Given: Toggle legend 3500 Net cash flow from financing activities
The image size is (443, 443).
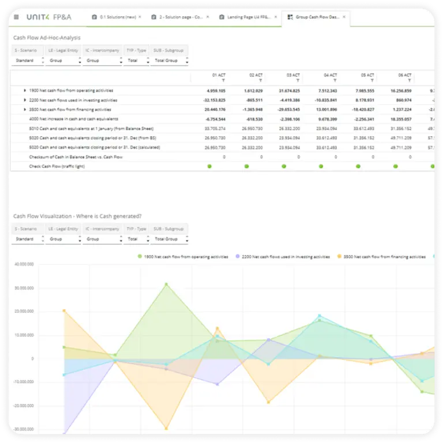Looking at the screenshot, I should click(381, 257).
